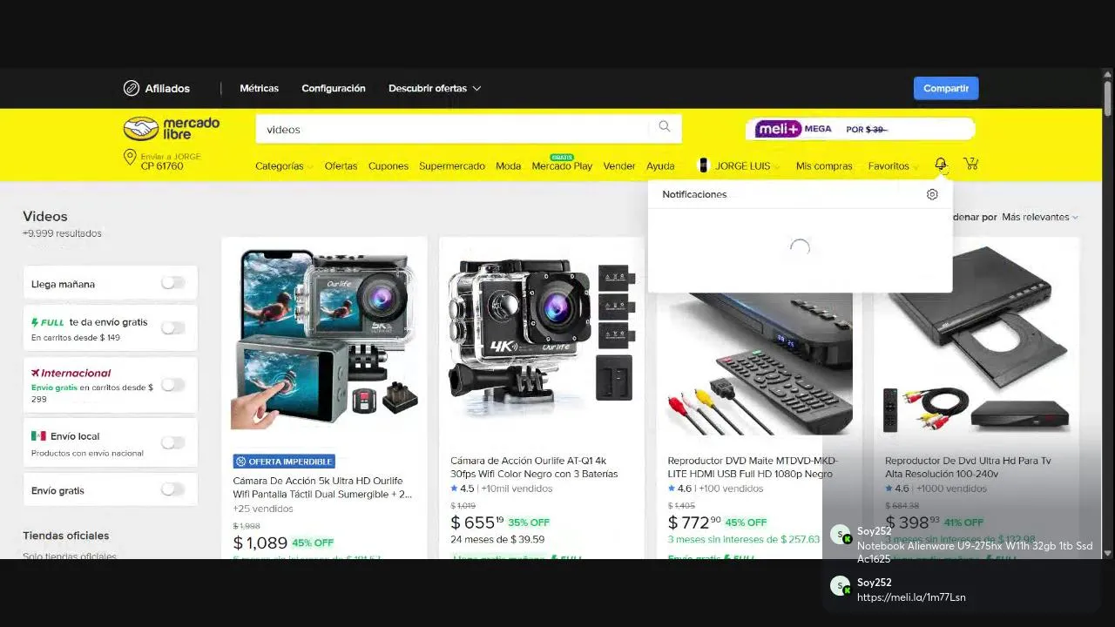Click the Ultra HD DVD player image
Screen dimensions: 1115x627
976,340
